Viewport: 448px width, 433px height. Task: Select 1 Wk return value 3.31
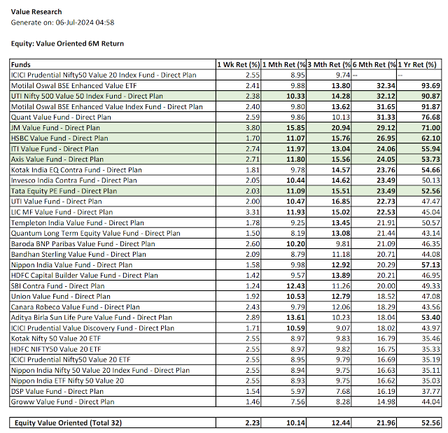(x=253, y=212)
